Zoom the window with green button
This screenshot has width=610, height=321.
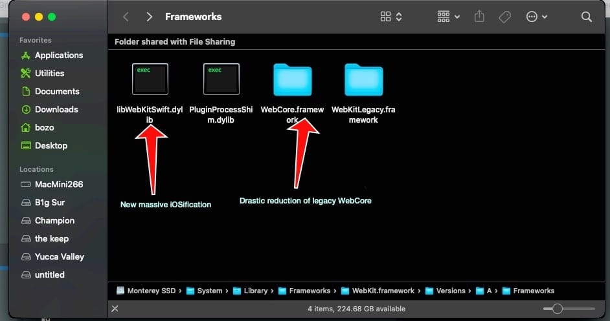(52, 17)
